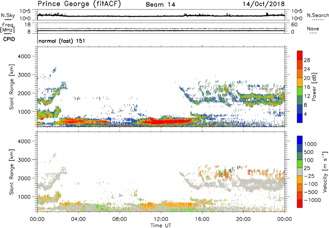
Task: Click the Slant Range label of power panel
Action: pos(12,87)
